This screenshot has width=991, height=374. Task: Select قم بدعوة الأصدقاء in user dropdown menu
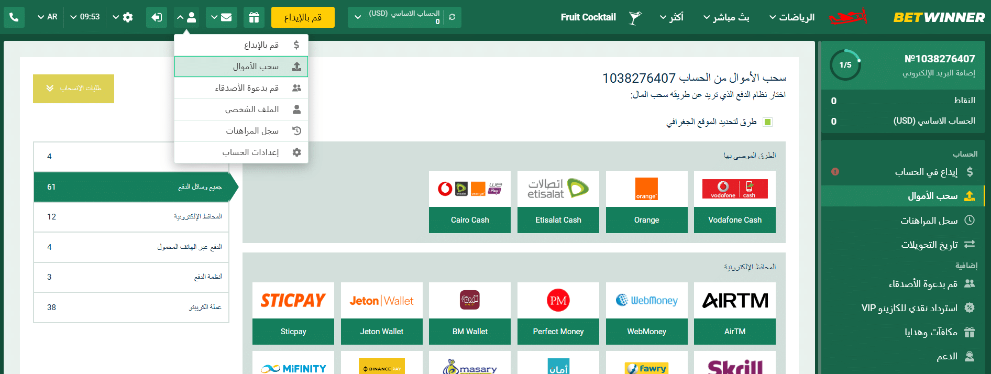pos(241,88)
